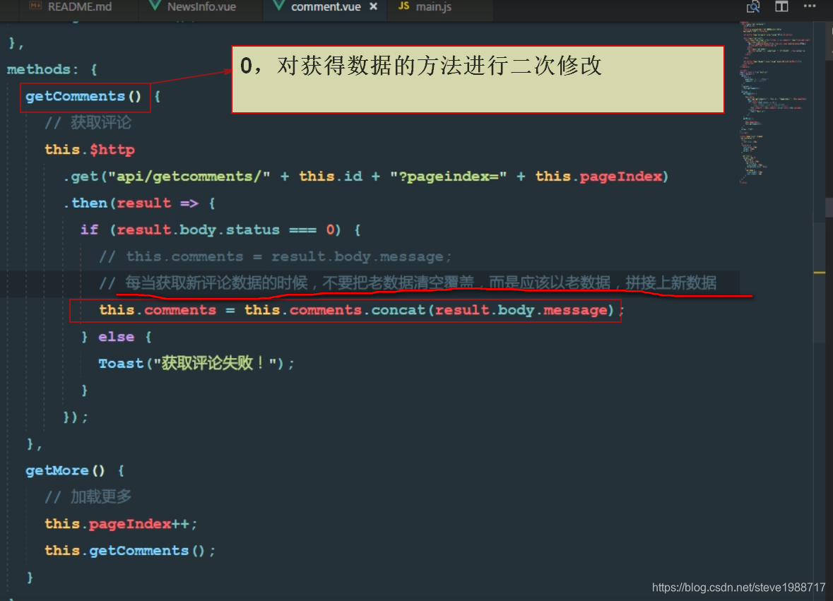Close the comment.vue tab
This screenshot has height=601, width=833.
coord(374,7)
